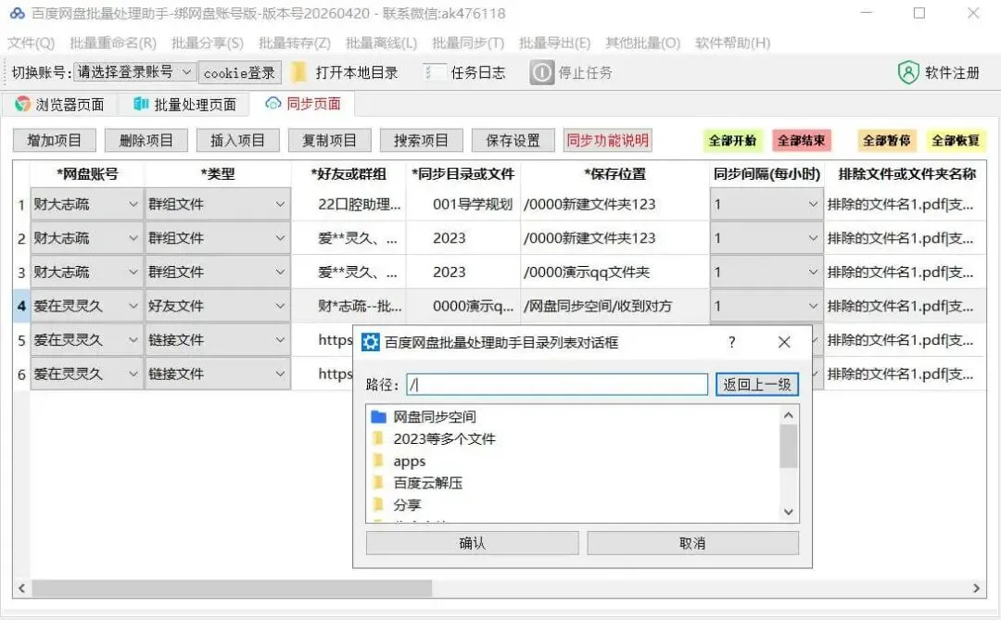The width and height of the screenshot is (1001, 620).
Task: Click the 搜索项目 button
Action: coord(421,141)
